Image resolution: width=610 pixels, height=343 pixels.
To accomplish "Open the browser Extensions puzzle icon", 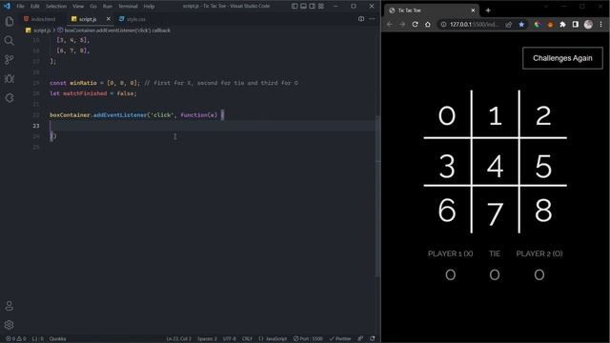I will pyautogui.click(x=562, y=24).
